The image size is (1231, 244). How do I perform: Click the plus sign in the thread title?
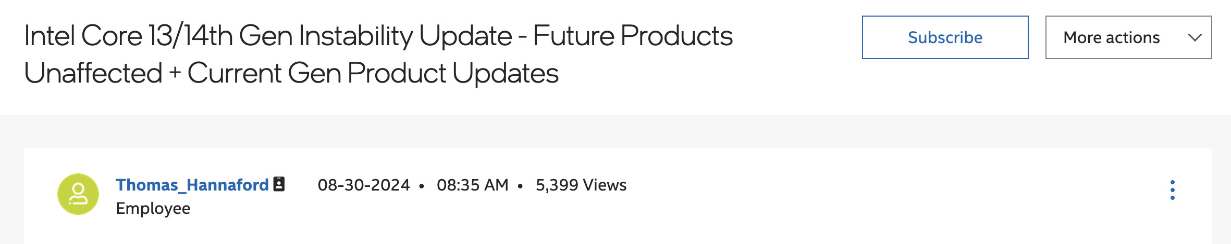tap(175, 73)
